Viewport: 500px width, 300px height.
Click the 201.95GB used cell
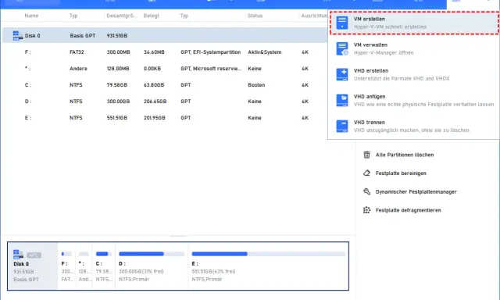tap(155, 118)
